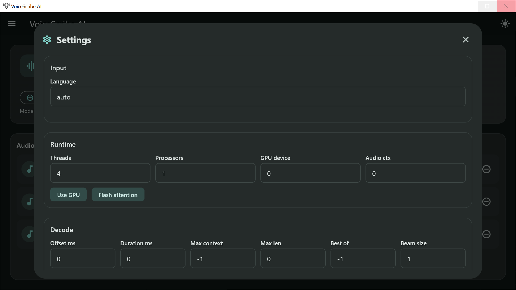This screenshot has height=290, width=516.
Task: Toggle the light/dark theme sun icon
Action: coord(505,24)
